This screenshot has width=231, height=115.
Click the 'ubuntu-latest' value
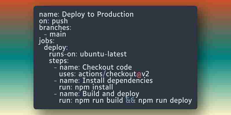click(103, 54)
